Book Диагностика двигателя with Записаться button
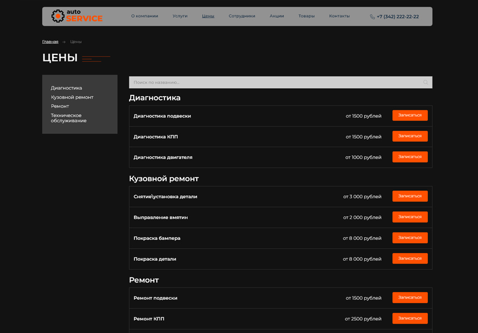 click(x=410, y=157)
